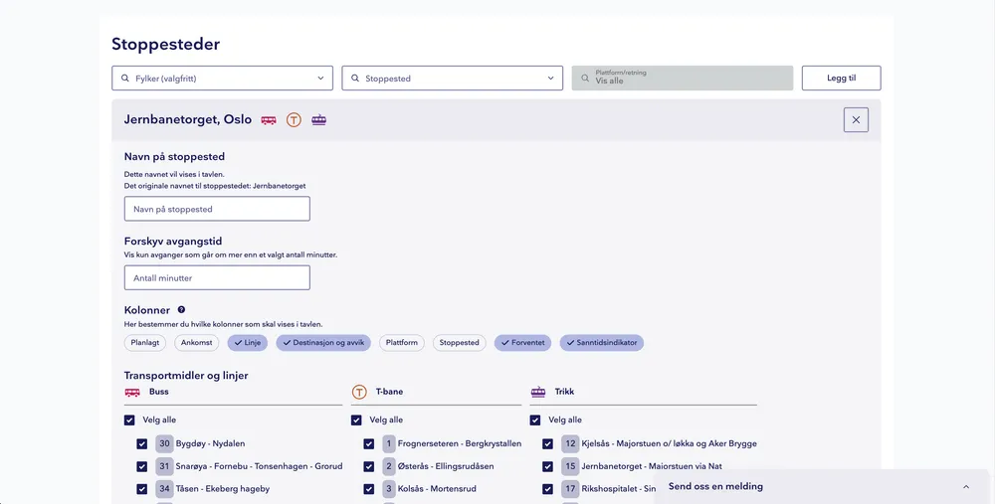Open the Fylker (valgfritt) dropdown

222,79
